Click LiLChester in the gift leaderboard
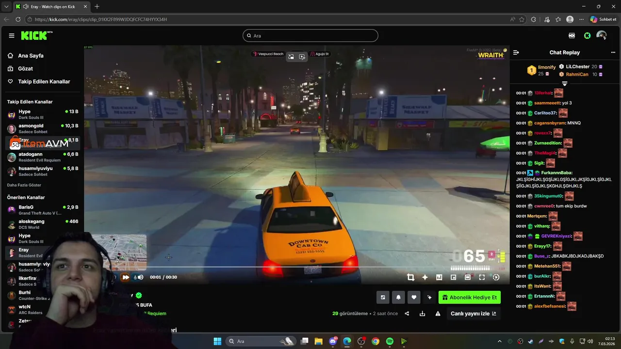621x349 pixels. pos(577,67)
